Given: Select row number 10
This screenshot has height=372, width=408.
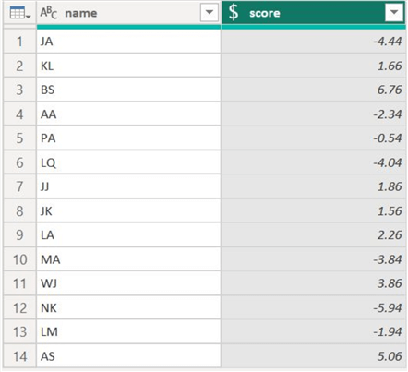Looking at the screenshot, I should coord(19,259).
